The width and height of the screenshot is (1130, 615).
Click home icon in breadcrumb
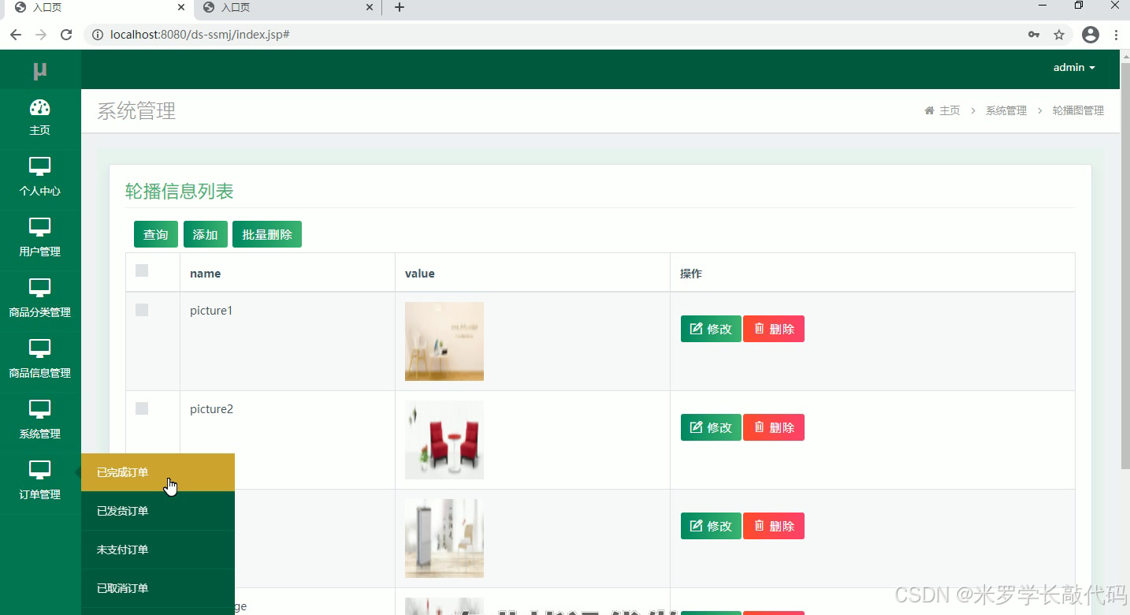pos(929,110)
